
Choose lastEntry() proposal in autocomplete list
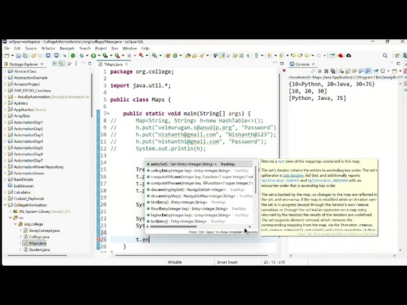tap(199, 221)
